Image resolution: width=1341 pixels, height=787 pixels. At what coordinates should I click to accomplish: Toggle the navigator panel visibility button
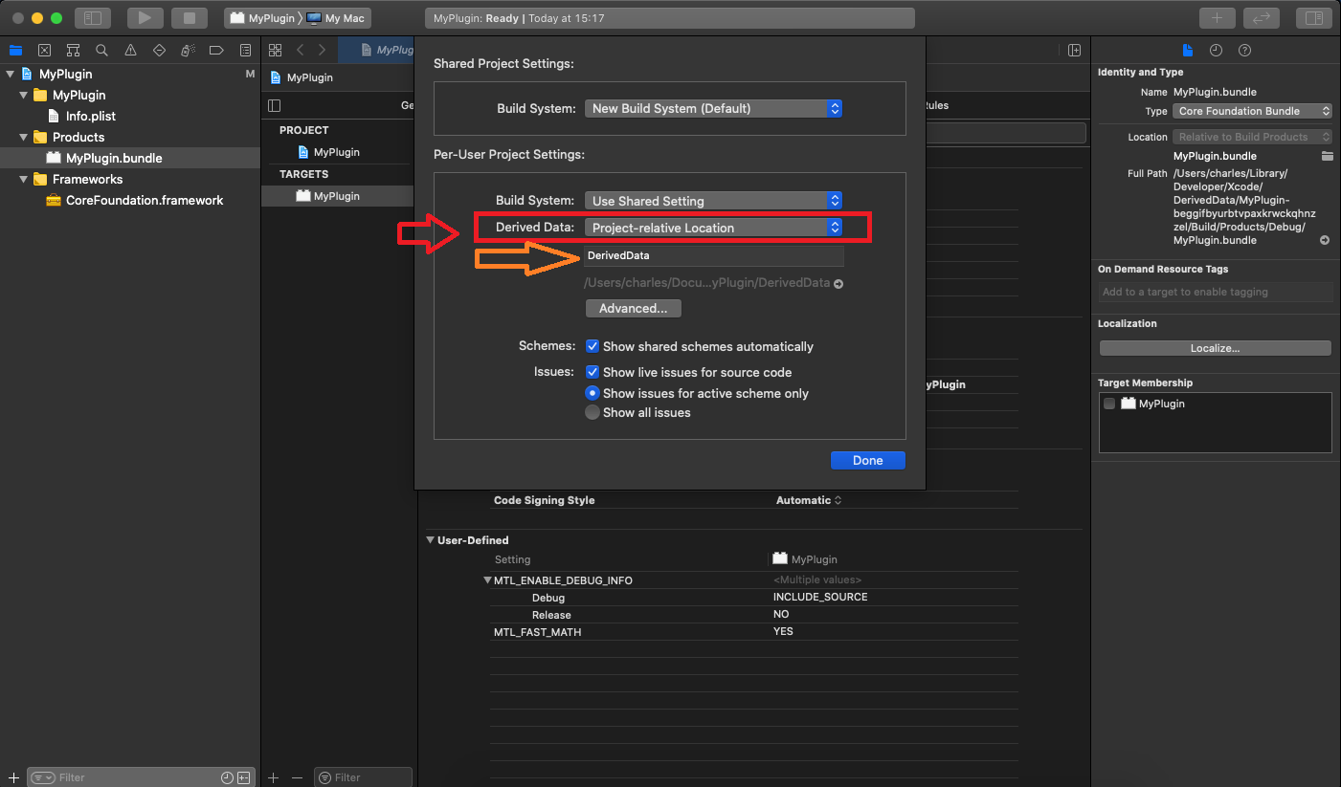point(93,18)
